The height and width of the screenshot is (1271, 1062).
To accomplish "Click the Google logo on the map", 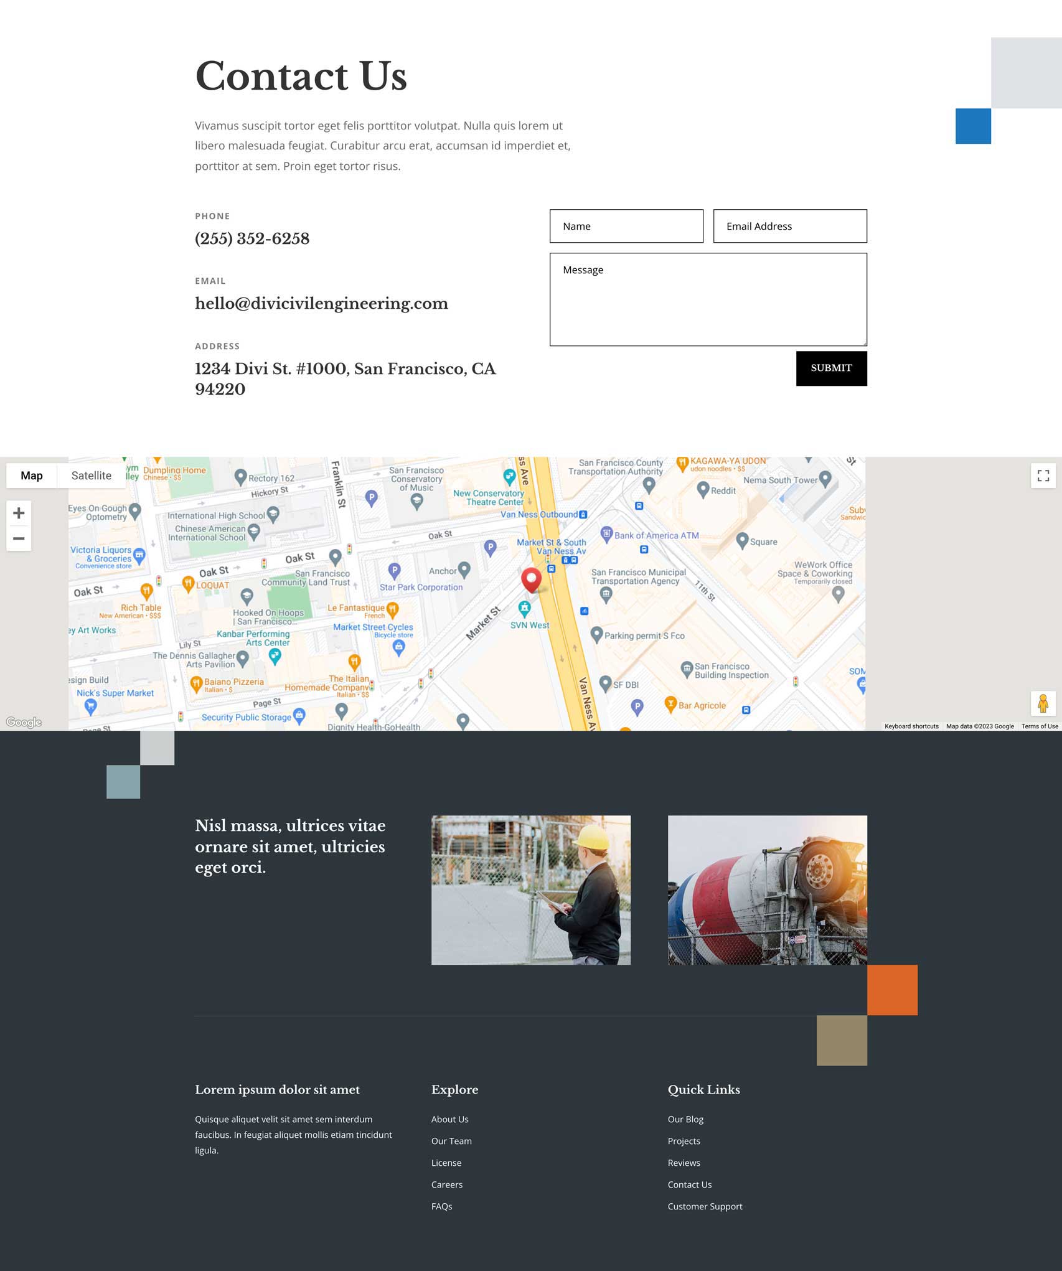I will (x=24, y=721).
